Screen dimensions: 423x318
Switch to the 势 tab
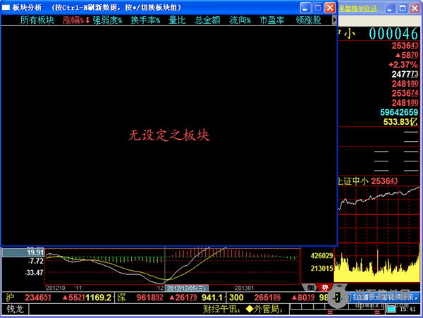(x=324, y=288)
